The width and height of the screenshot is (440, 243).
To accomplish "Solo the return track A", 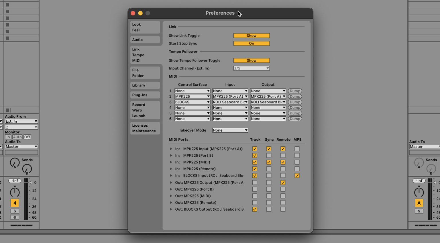I will 419,211.
